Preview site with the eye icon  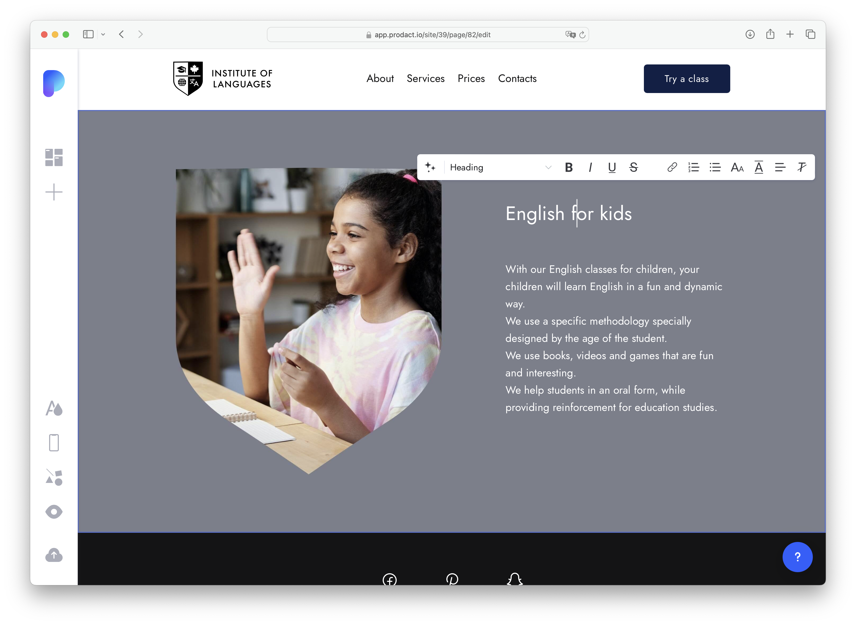tap(54, 512)
